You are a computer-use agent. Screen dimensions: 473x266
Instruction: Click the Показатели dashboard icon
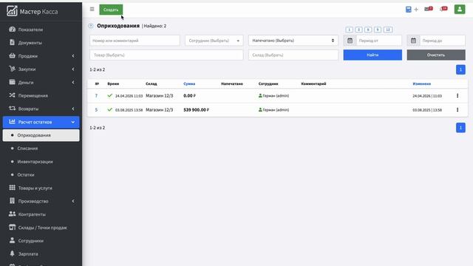tap(12, 30)
